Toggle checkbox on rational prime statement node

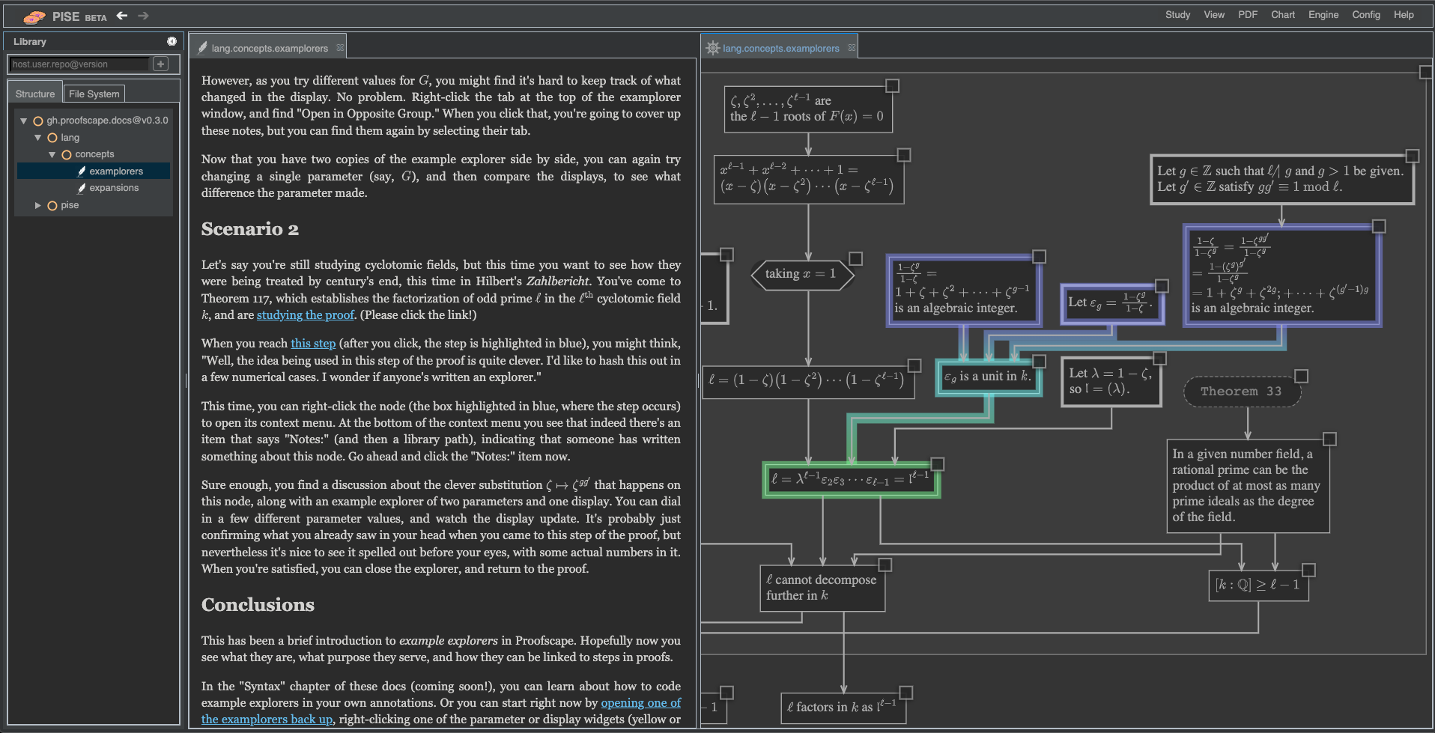click(1329, 440)
